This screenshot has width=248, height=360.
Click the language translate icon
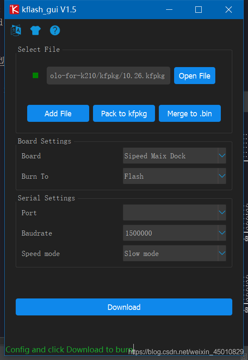pyautogui.click(x=16, y=30)
